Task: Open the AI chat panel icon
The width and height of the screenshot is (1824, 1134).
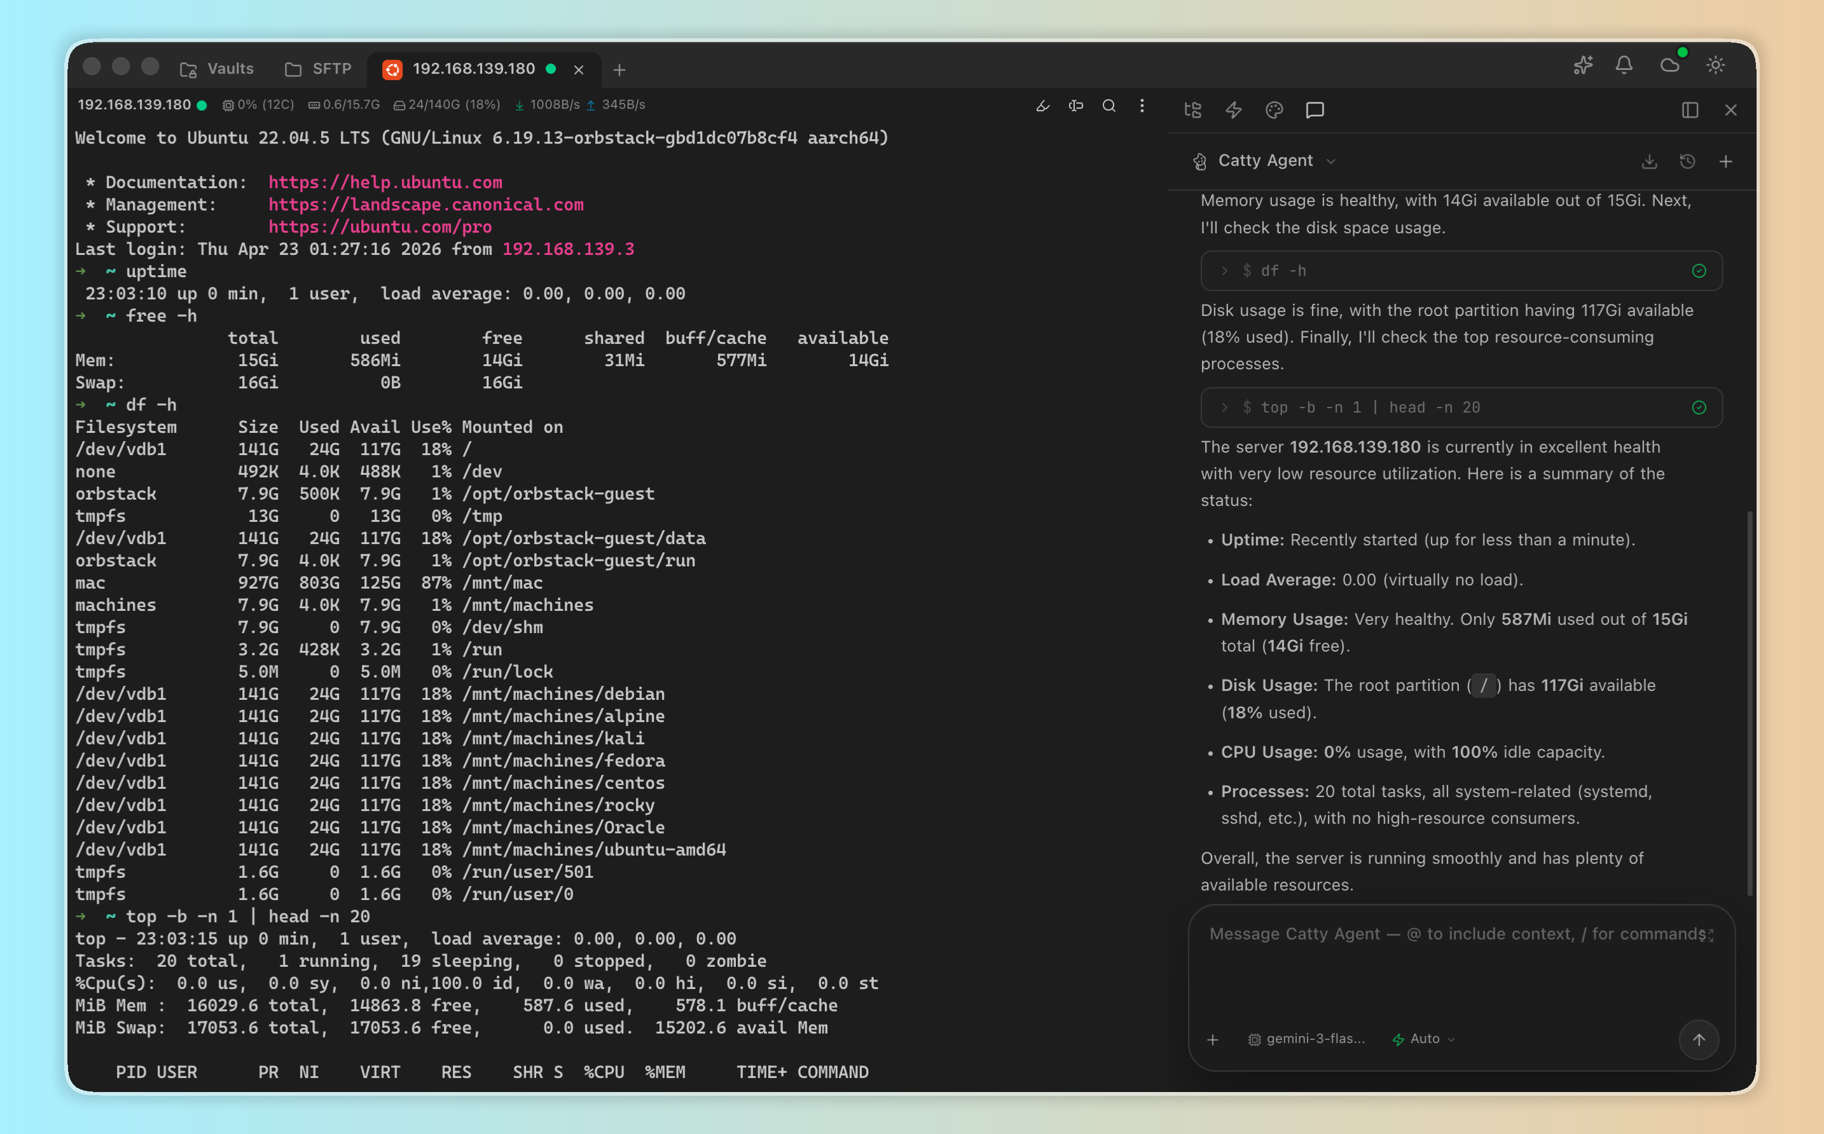Action: tap(1315, 110)
